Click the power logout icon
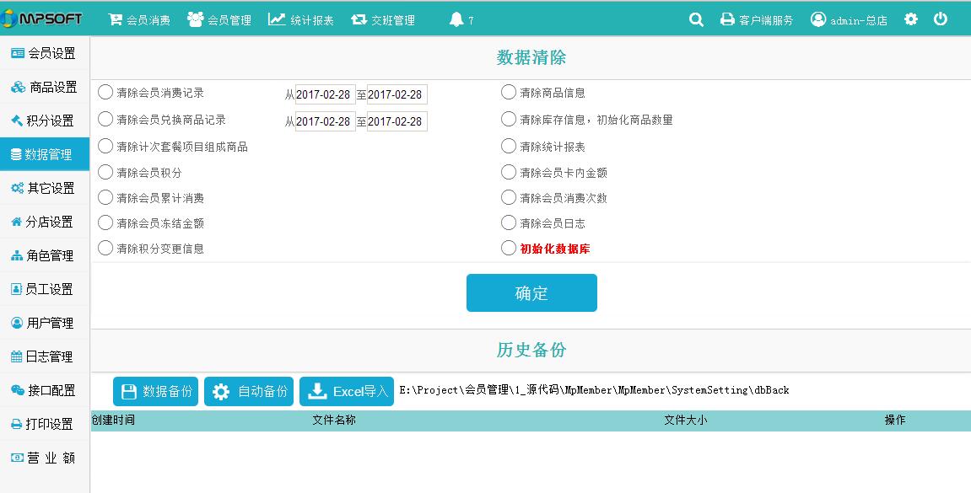This screenshot has height=493, width=971. click(x=941, y=19)
